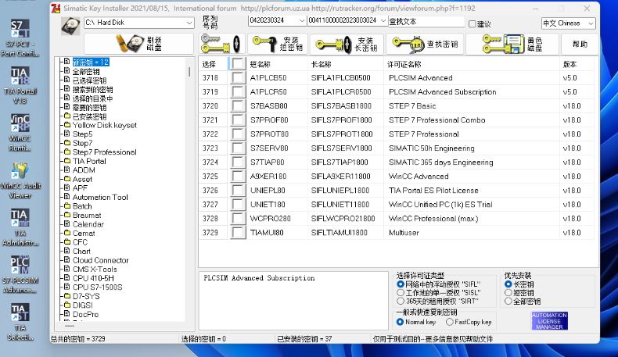Select SIRT 365-day rental license radio
This screenshot has width=618, height=357.
(401, 302)
